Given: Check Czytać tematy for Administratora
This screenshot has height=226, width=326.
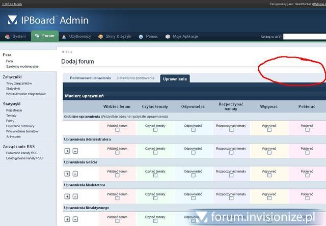Looking at the screenshot, I should (x=155, y=152).
